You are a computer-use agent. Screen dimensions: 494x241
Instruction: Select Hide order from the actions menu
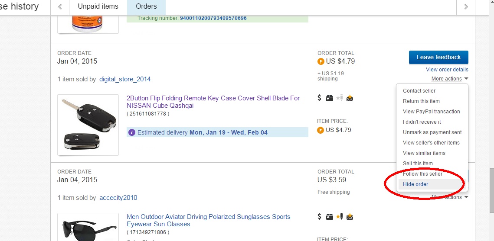[x=415, y=184]
